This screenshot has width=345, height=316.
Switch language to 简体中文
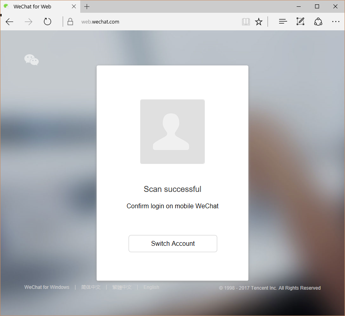pos(91,287)
